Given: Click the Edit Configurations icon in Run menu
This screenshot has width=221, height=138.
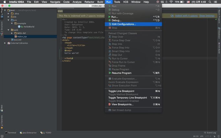Looking at the screenshot, I should 110,24.
